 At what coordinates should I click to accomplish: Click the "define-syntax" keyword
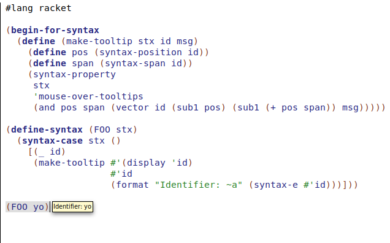click(x=47, y=129)
